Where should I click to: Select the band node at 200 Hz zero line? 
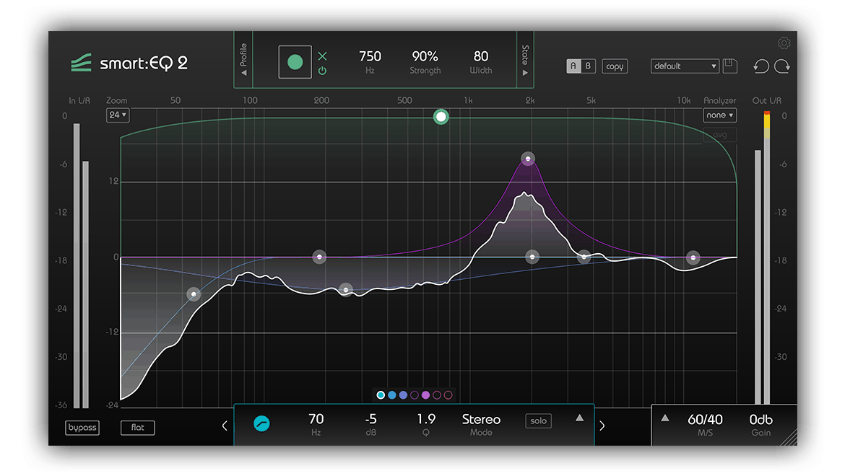[x=319, y=257]
